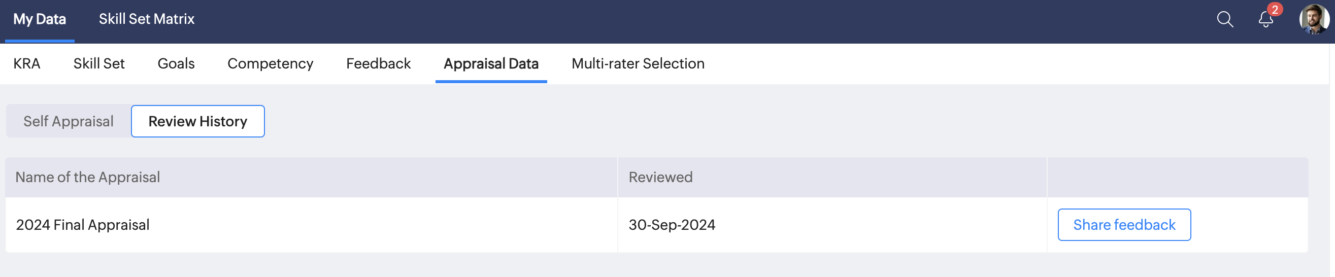The width and height of the screenshot is (1335, 277).
Task: Click the red notification count badge
Action: coord(1275,9)
